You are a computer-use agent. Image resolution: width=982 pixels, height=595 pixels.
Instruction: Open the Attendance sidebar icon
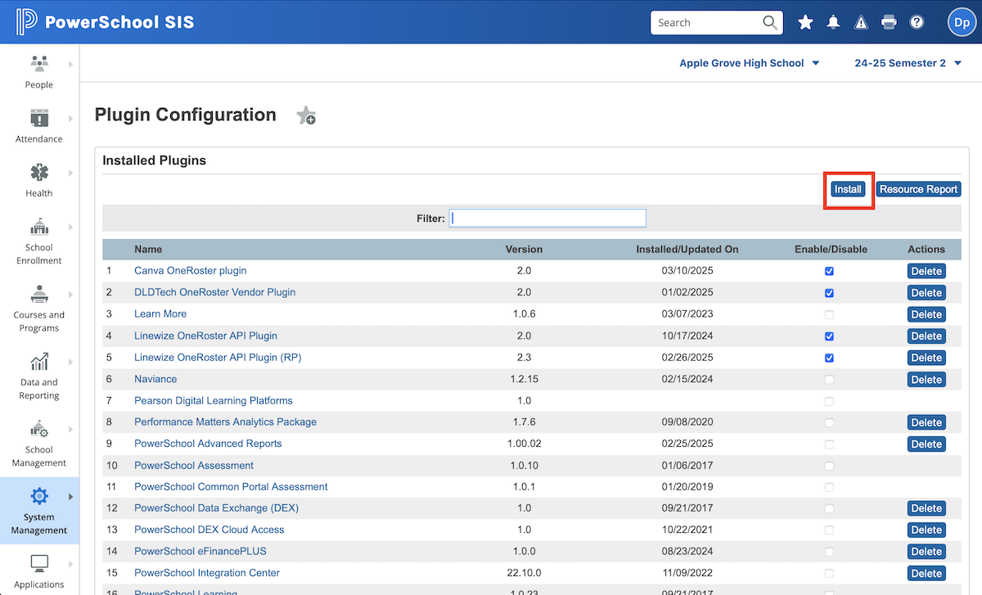tap(39, 118)
